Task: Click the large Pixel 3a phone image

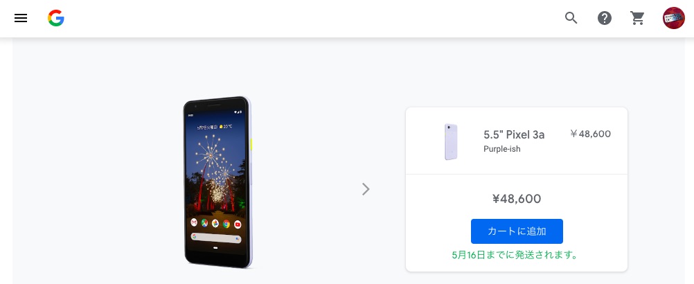Action: tap(217, 182)
